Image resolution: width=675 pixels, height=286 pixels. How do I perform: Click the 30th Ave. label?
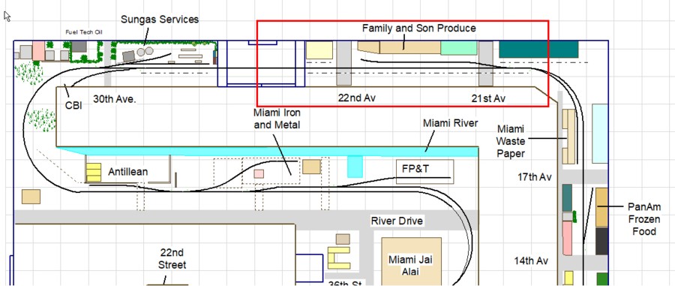(115, 98)
